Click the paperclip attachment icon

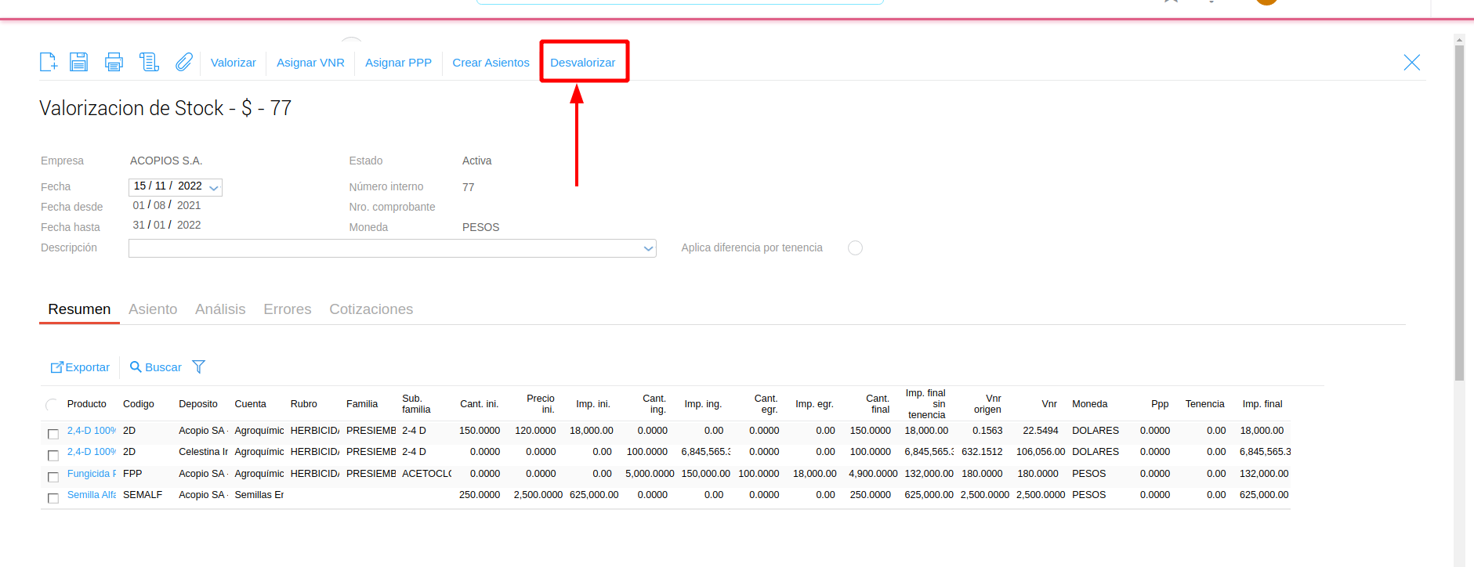[183, 62]
